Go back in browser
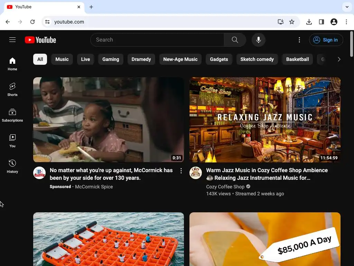Screen dimensions: 354x266 point(8,22)
